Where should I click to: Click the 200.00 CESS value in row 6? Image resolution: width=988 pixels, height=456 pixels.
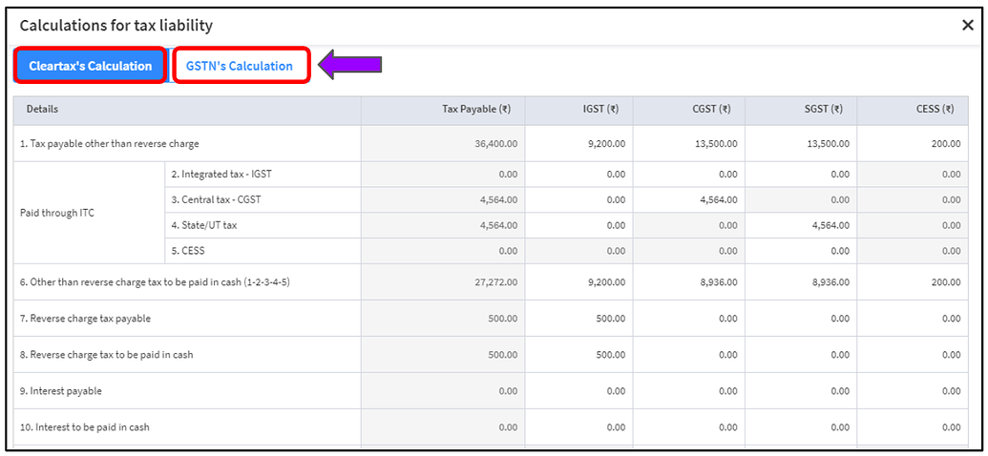pos(948,282)
